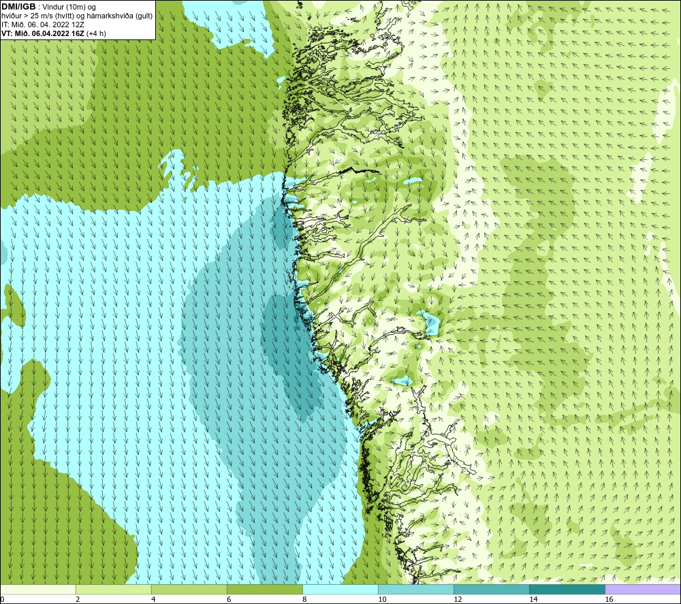Click the legend label '12'
Viewport: 681px width, 604px height.
click(x=458, y=600)
